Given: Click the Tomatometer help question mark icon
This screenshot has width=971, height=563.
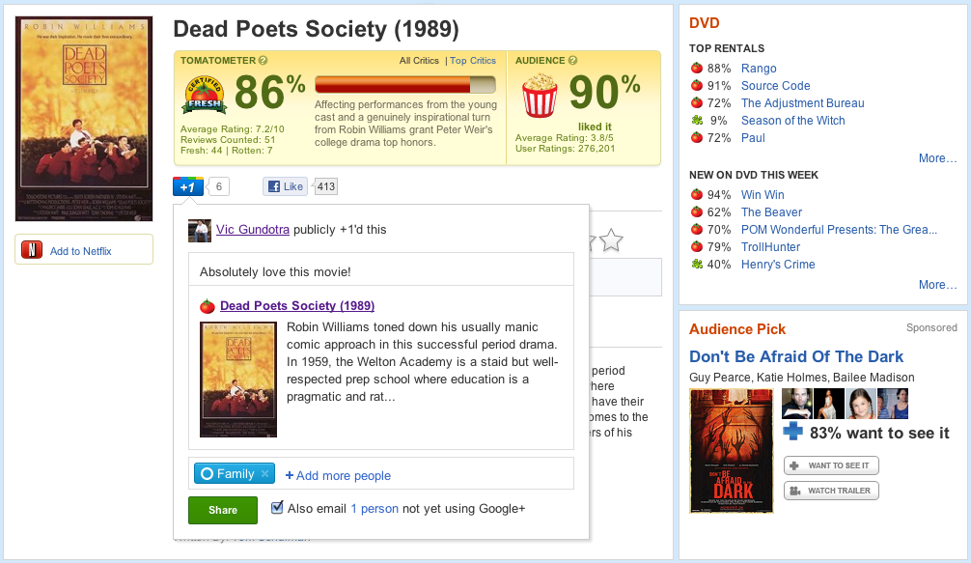Looking at the screenshot, I should pos(264,61).
